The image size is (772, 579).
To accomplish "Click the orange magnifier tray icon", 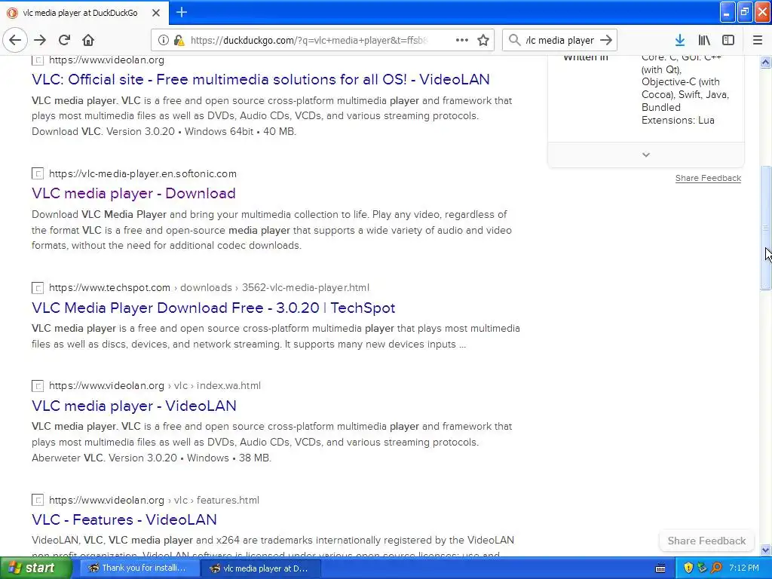I will 716,568.
